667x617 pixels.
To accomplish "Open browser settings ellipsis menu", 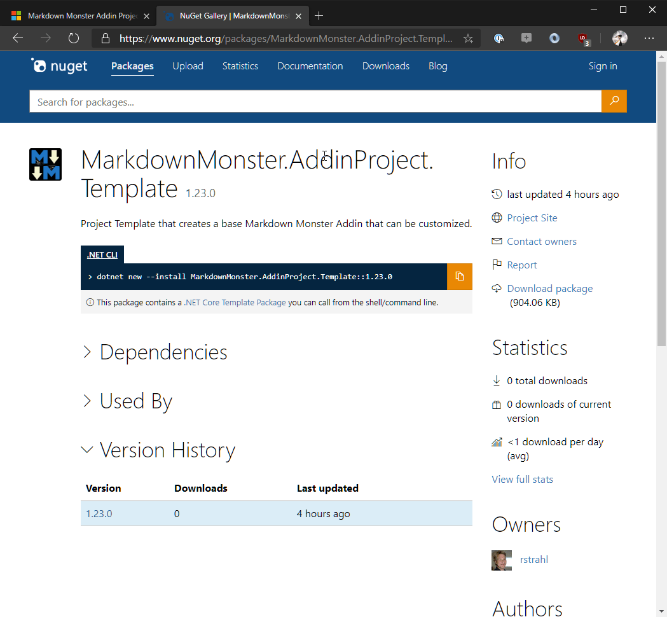I will coord(649,38).
